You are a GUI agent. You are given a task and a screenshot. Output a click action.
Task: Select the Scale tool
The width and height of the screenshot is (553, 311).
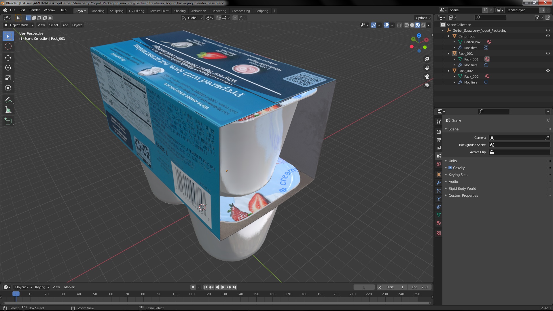pyautogui.click(x=8, y=78)
